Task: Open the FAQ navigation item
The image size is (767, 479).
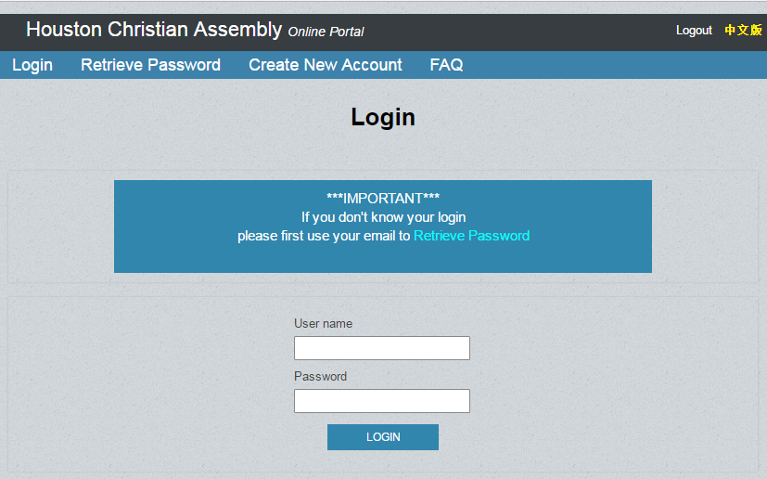Action: pos(446,65)
